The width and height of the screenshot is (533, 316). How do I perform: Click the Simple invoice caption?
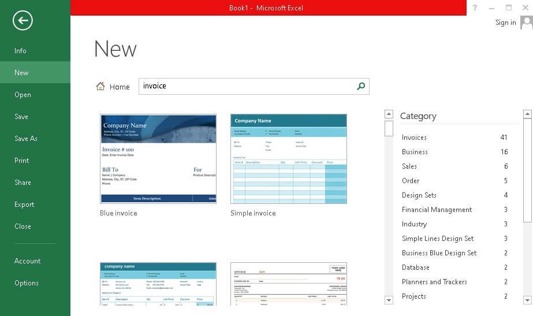[253, 213]
